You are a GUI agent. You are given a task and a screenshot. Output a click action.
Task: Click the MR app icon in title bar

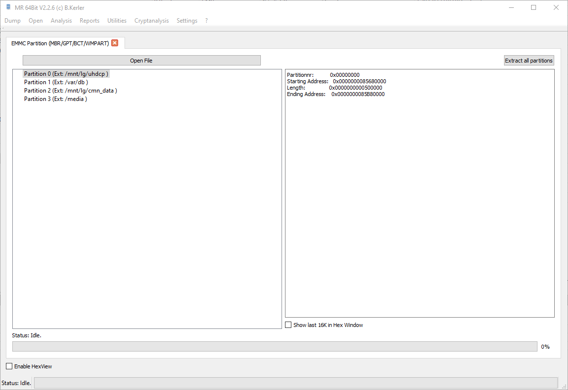(x=8, y=7)
